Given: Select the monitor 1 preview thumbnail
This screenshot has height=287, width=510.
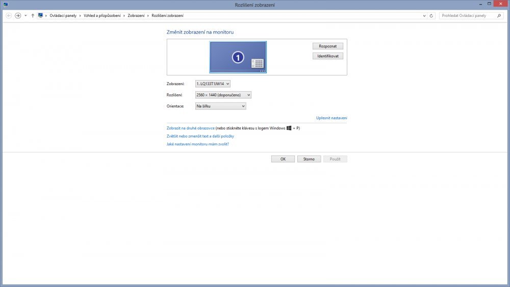Looking at the screenshot, I should [238, 57].
